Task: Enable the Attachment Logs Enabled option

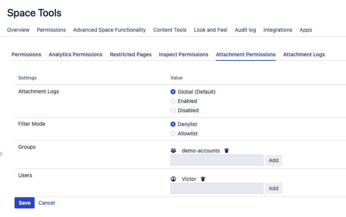Action: (x=173, y=101)
